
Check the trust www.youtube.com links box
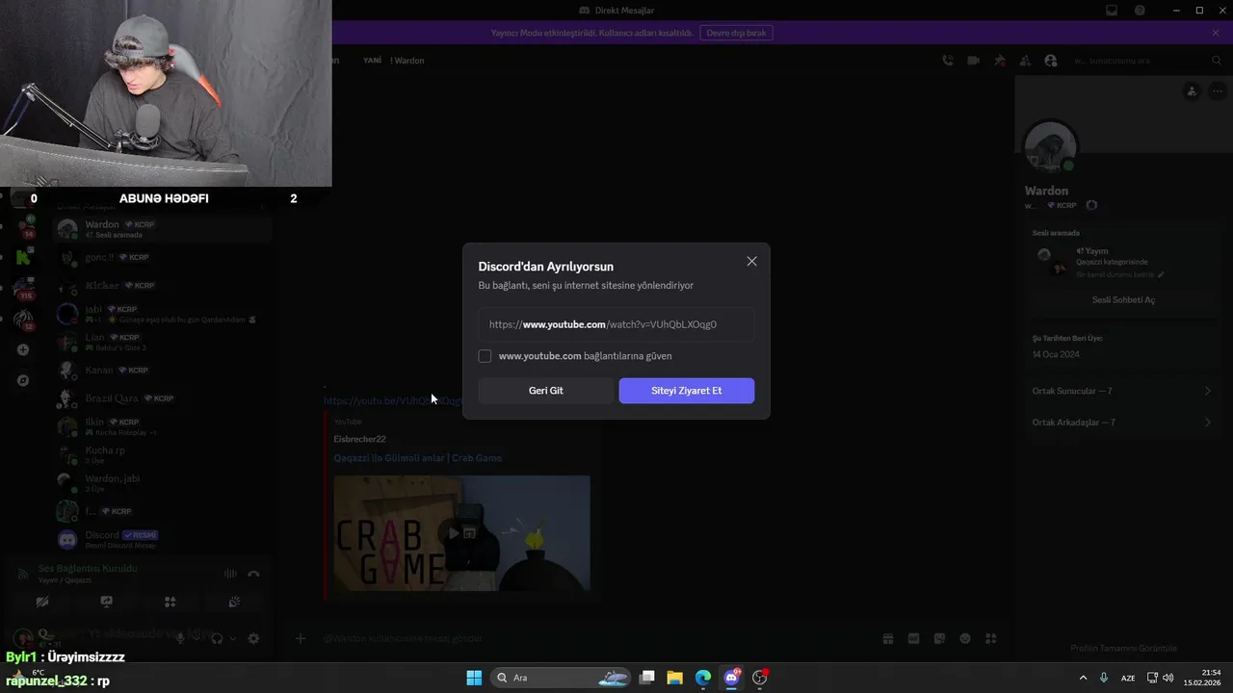point(485,356)
